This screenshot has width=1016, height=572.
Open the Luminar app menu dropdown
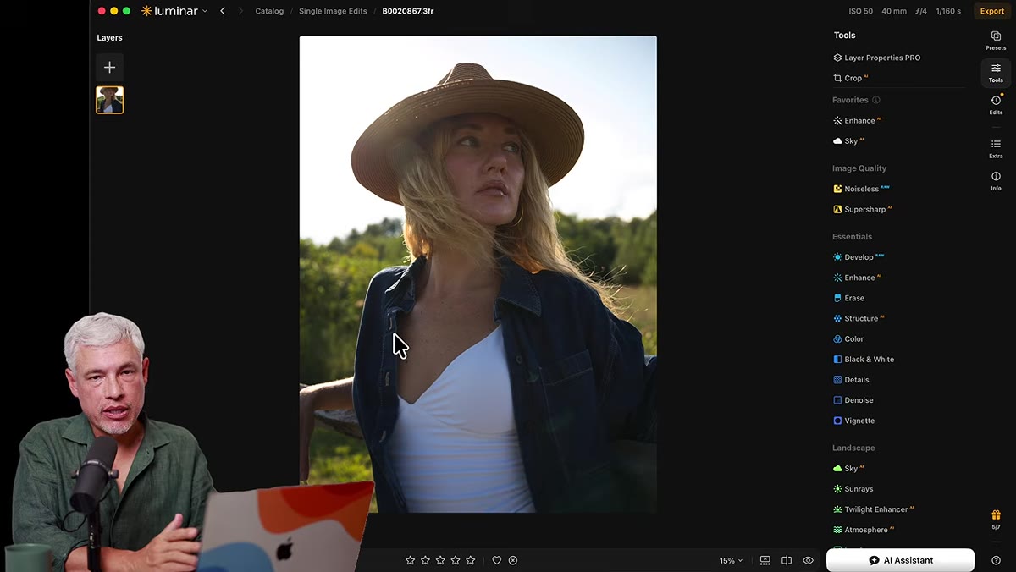(x=174, y=11)
